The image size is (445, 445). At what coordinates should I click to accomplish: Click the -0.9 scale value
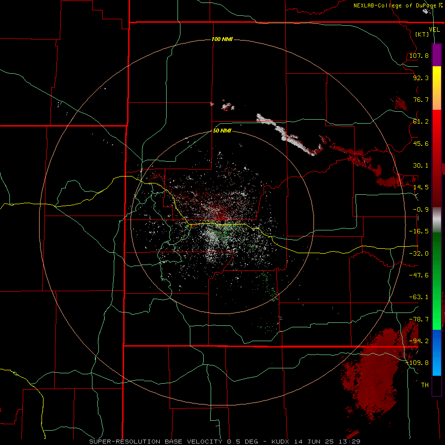[421, 210]
